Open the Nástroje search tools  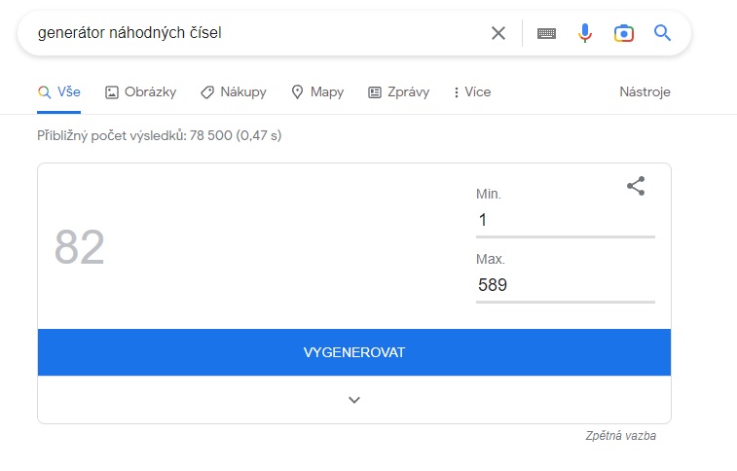pyautogui.click(x=645, y=92)
